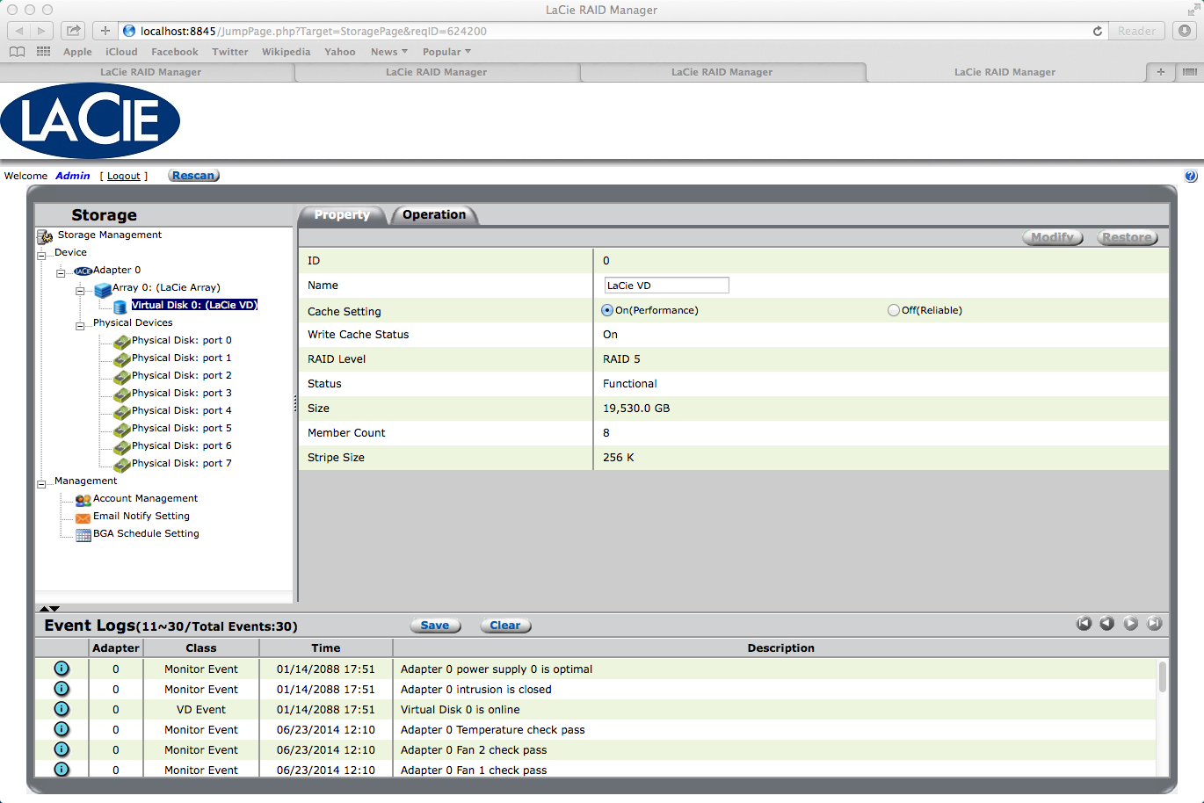Click the event logs vertical scrollbar
This screenshot has width=1204, height=803.
click(x=1163, y=676)
